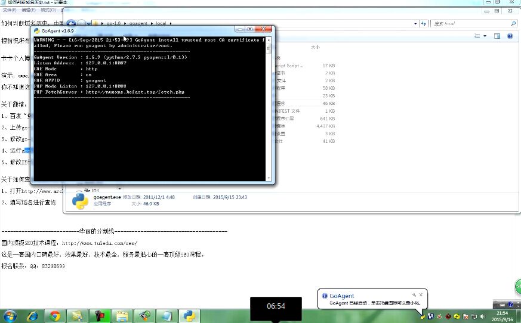Click the Explorer search input box
This screenshot has height=323, width=521.
[471, 23]
